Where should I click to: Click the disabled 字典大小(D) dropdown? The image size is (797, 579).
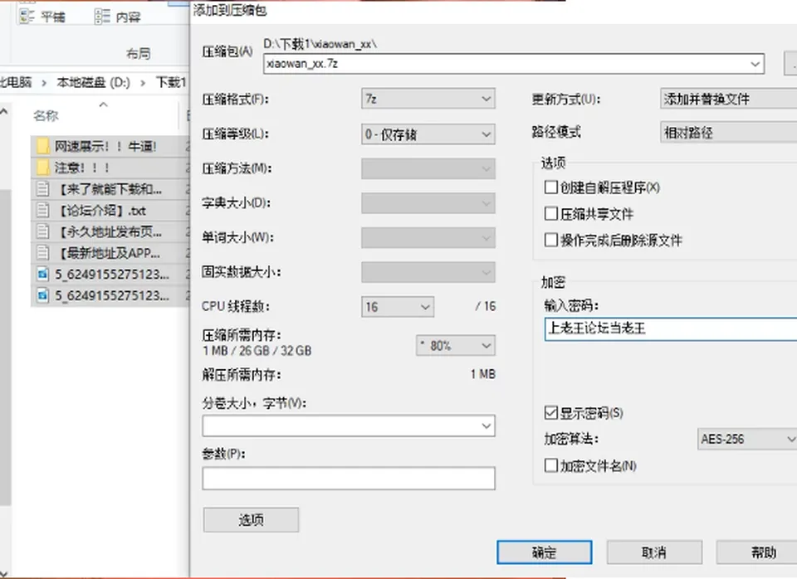coord(428,203)
